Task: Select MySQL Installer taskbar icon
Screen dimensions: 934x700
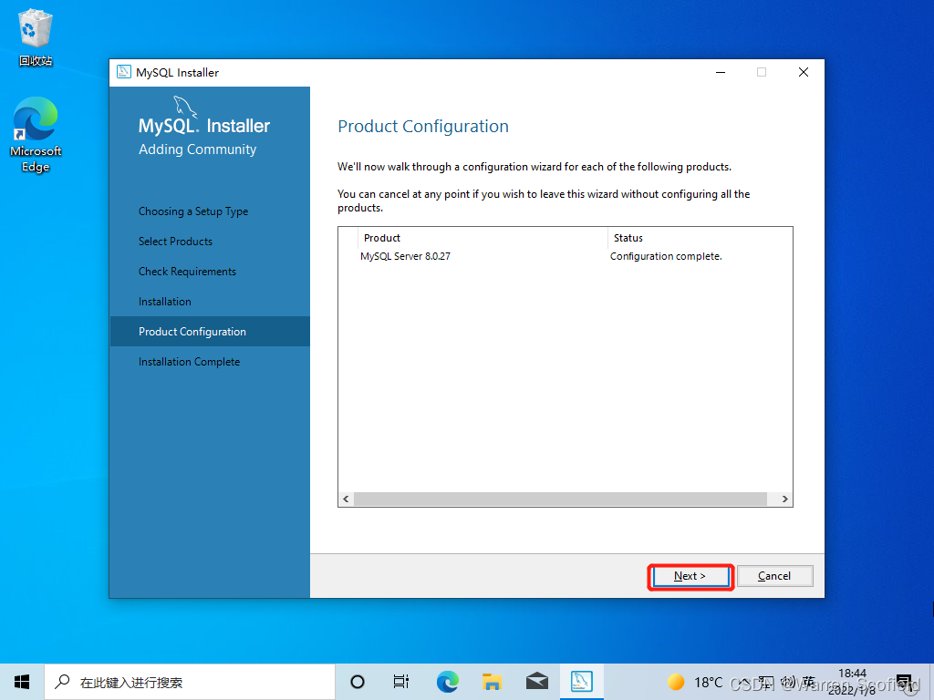Action: pos(582,682)
